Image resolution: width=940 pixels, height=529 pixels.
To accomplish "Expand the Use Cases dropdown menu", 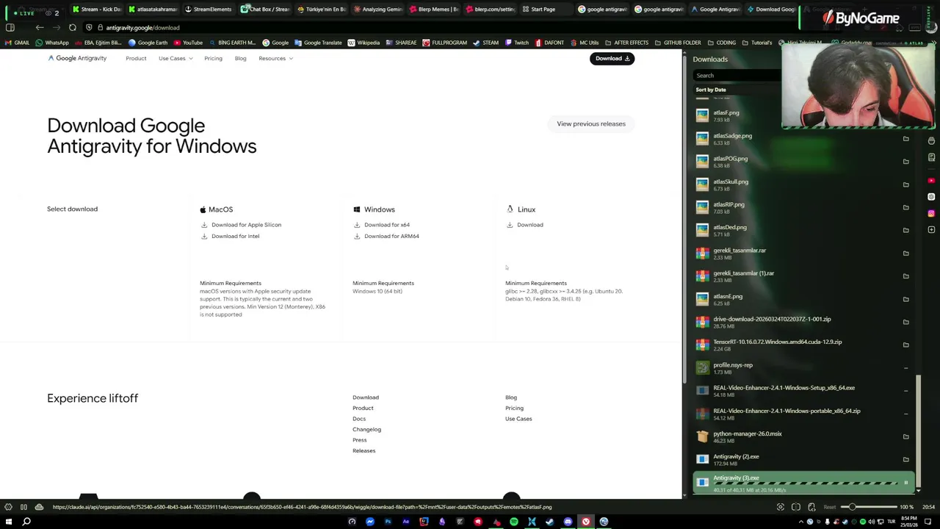I will pos(176,58).
